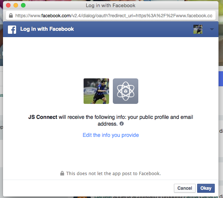
Task: Open Edit the info you provide link
Action: (111, 135)
